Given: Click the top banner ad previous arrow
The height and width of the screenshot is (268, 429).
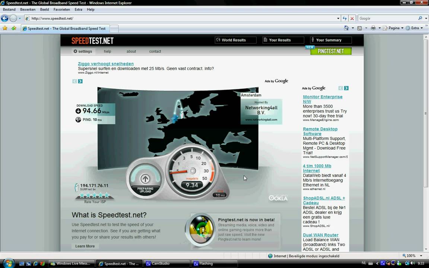Looking at the screenshot, I should 74,81.
